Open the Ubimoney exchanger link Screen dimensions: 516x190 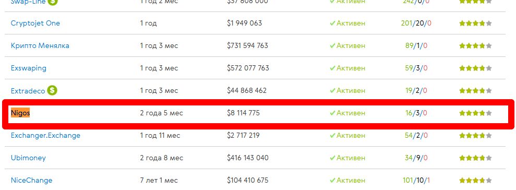click(28, 158)
